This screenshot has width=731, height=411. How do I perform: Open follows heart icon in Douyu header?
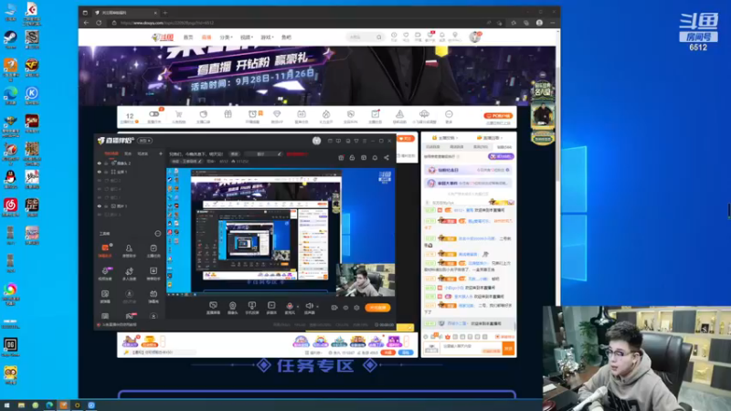click(406, 37)
